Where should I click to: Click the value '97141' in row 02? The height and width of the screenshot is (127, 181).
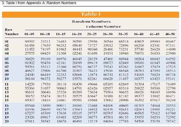171,45
